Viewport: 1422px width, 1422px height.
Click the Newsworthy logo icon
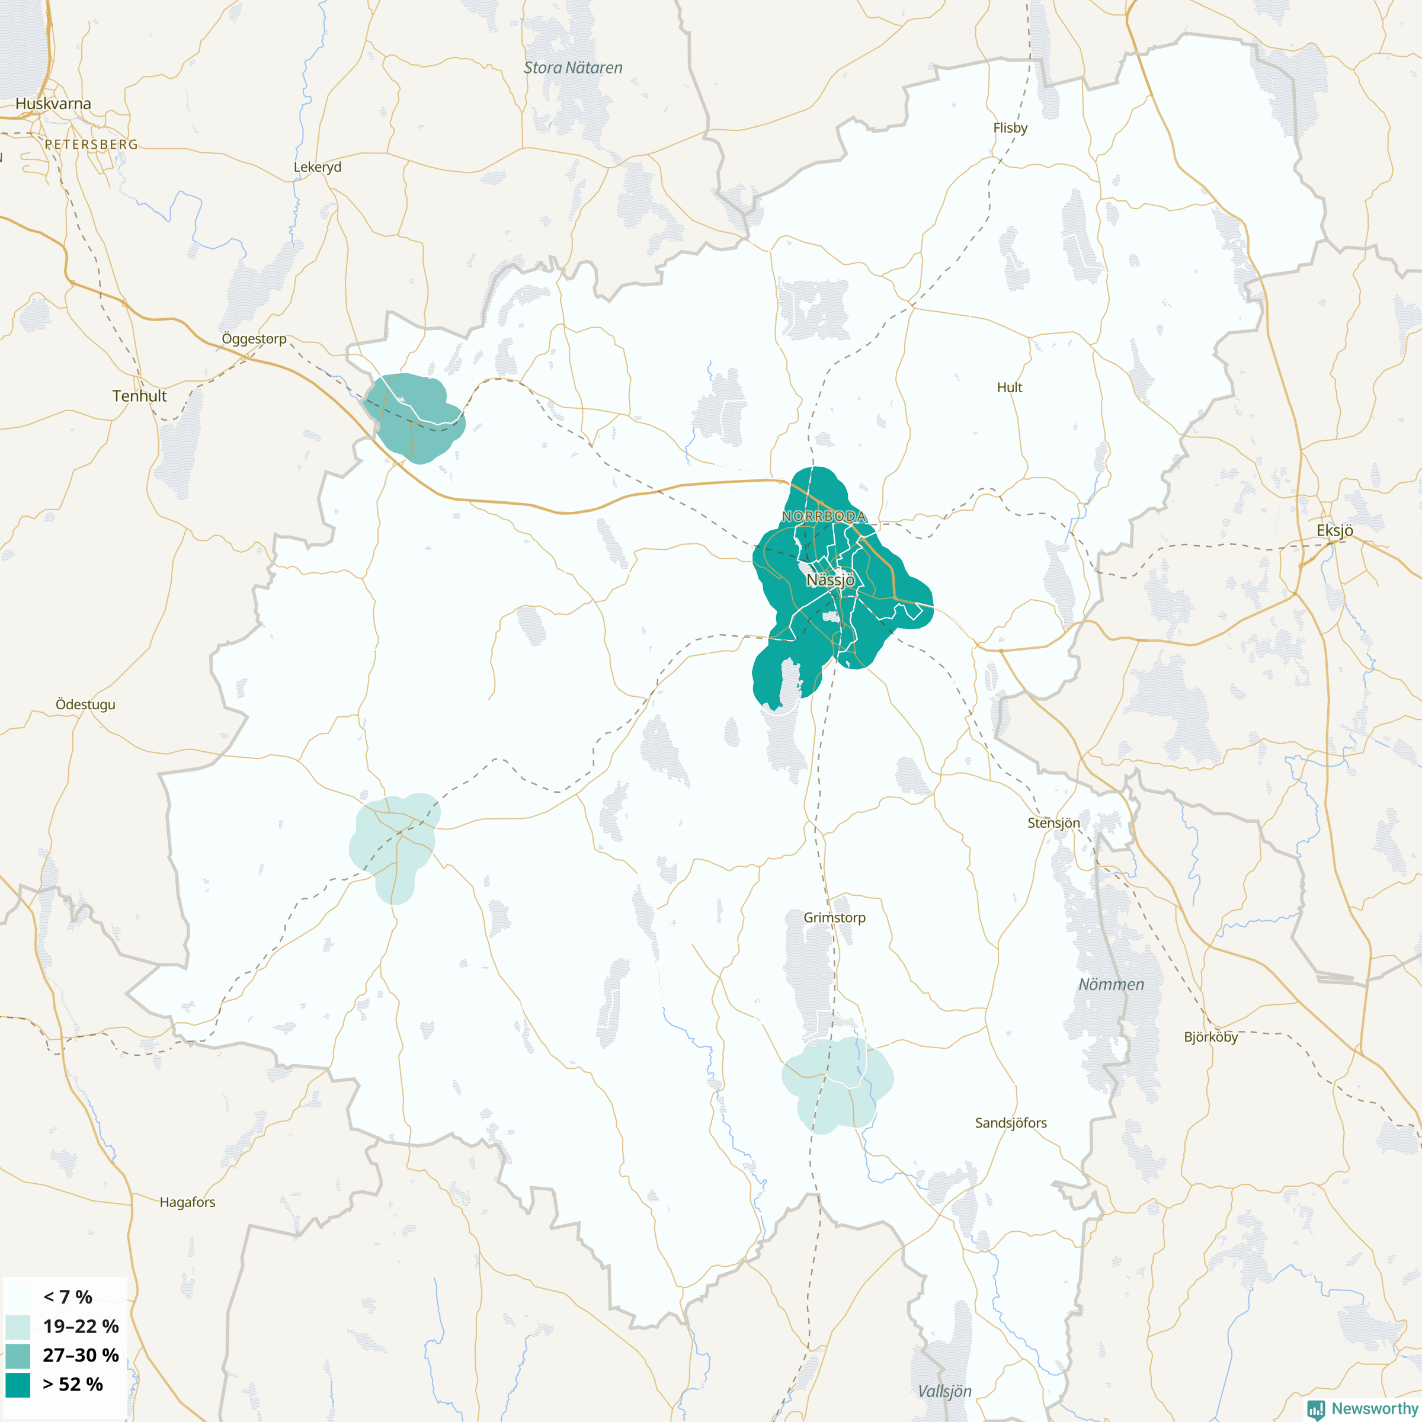point(1316,1409)
